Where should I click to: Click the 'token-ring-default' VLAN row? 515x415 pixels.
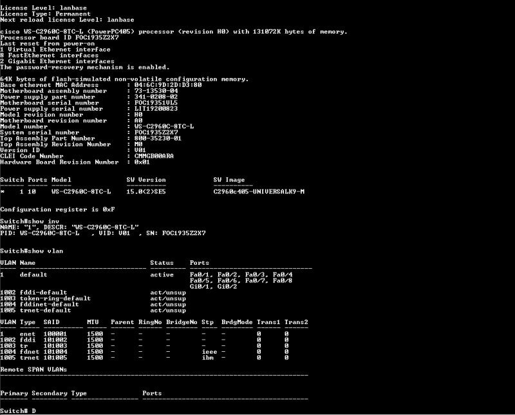(93, 298)
